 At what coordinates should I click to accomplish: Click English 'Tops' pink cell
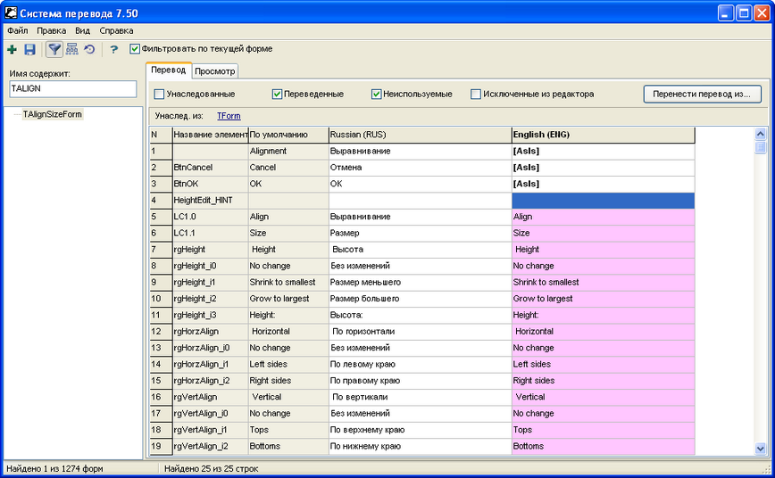tap(603, 430)
